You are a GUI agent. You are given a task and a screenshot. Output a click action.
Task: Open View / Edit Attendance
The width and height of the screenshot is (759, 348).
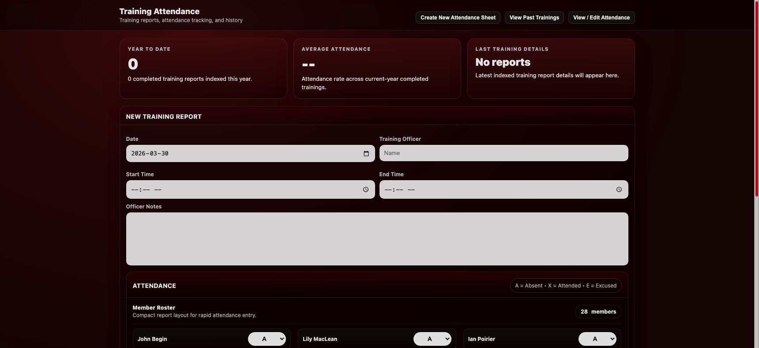(601, 18)
